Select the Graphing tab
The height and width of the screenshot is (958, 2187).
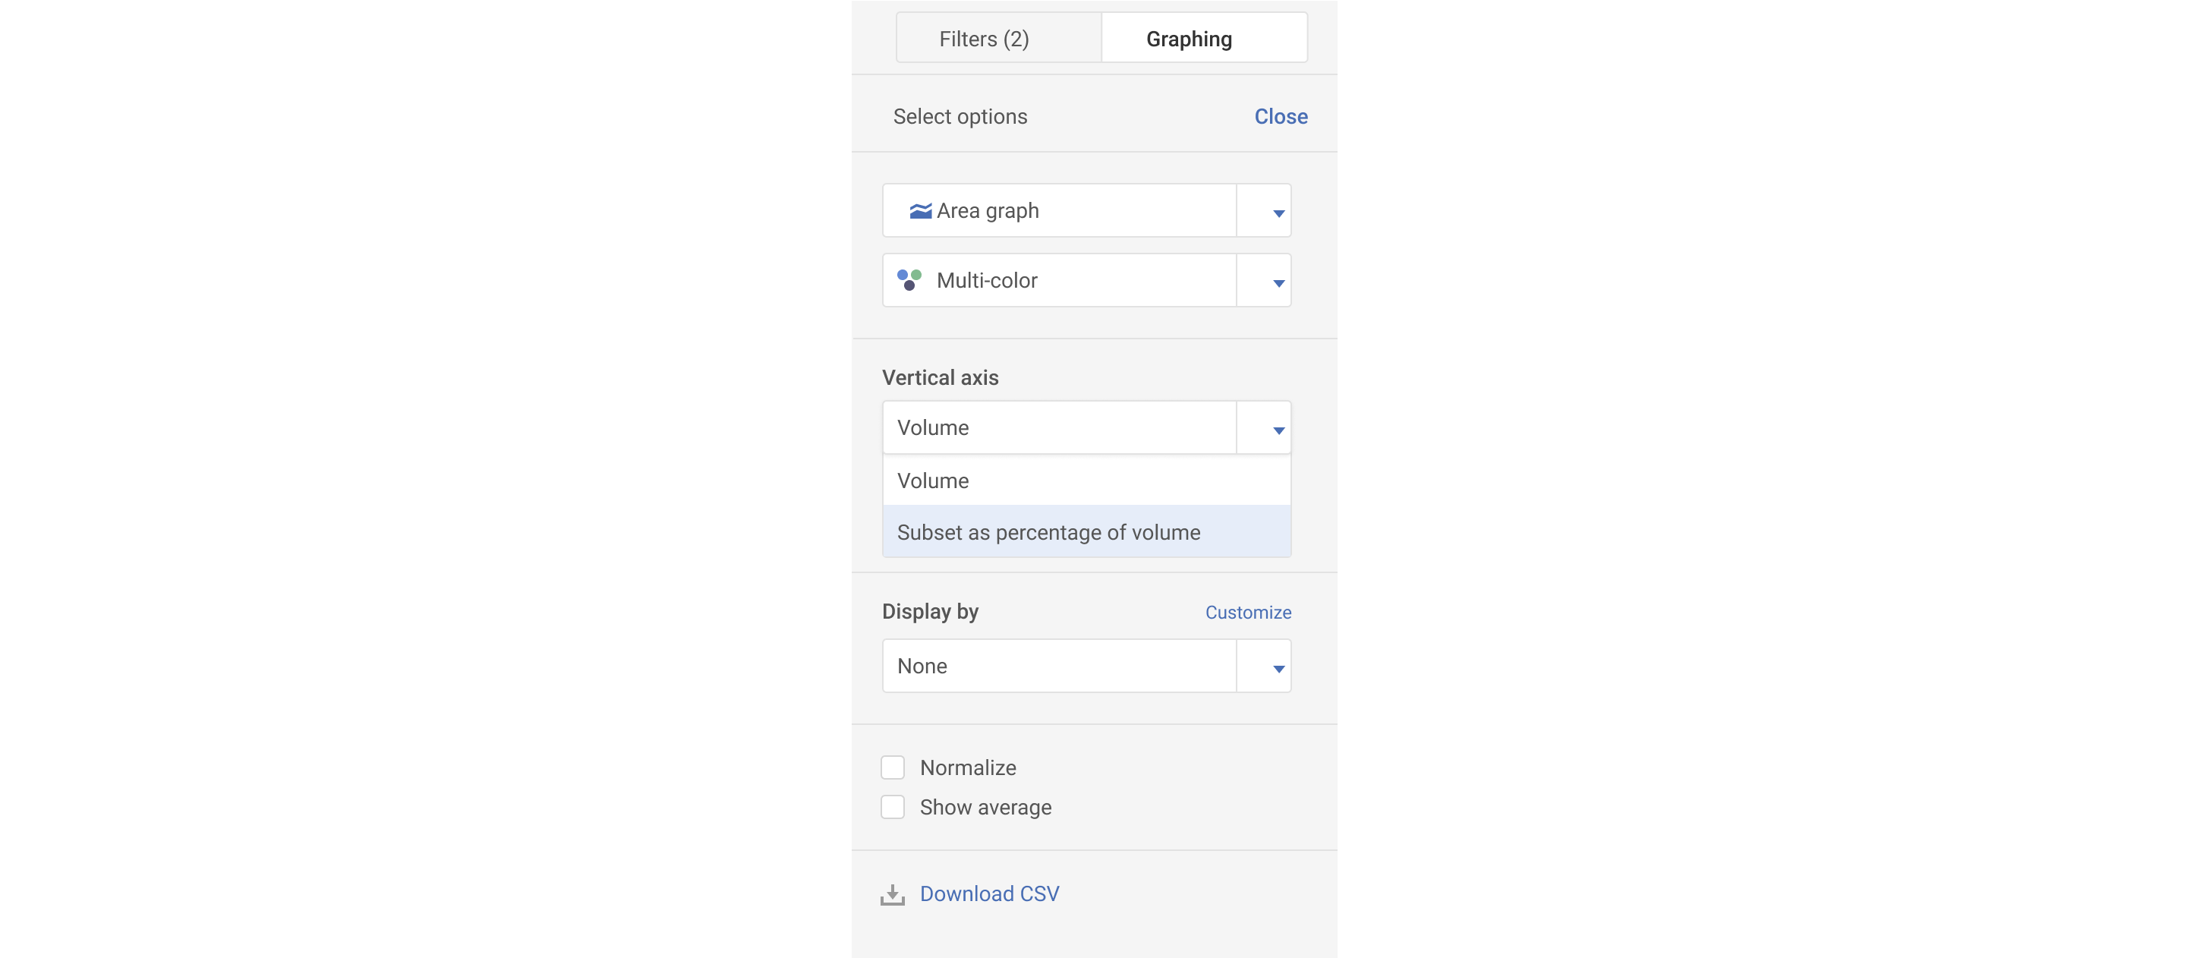pyautogui.click(x=1189, y=39)
